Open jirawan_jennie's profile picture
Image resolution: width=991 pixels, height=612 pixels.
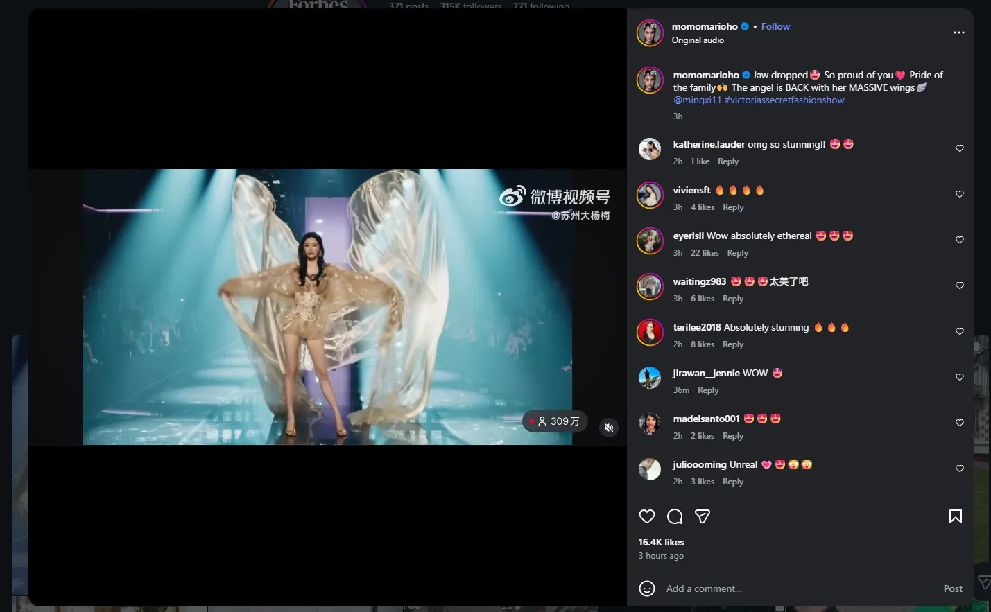(x=650, y=378)
